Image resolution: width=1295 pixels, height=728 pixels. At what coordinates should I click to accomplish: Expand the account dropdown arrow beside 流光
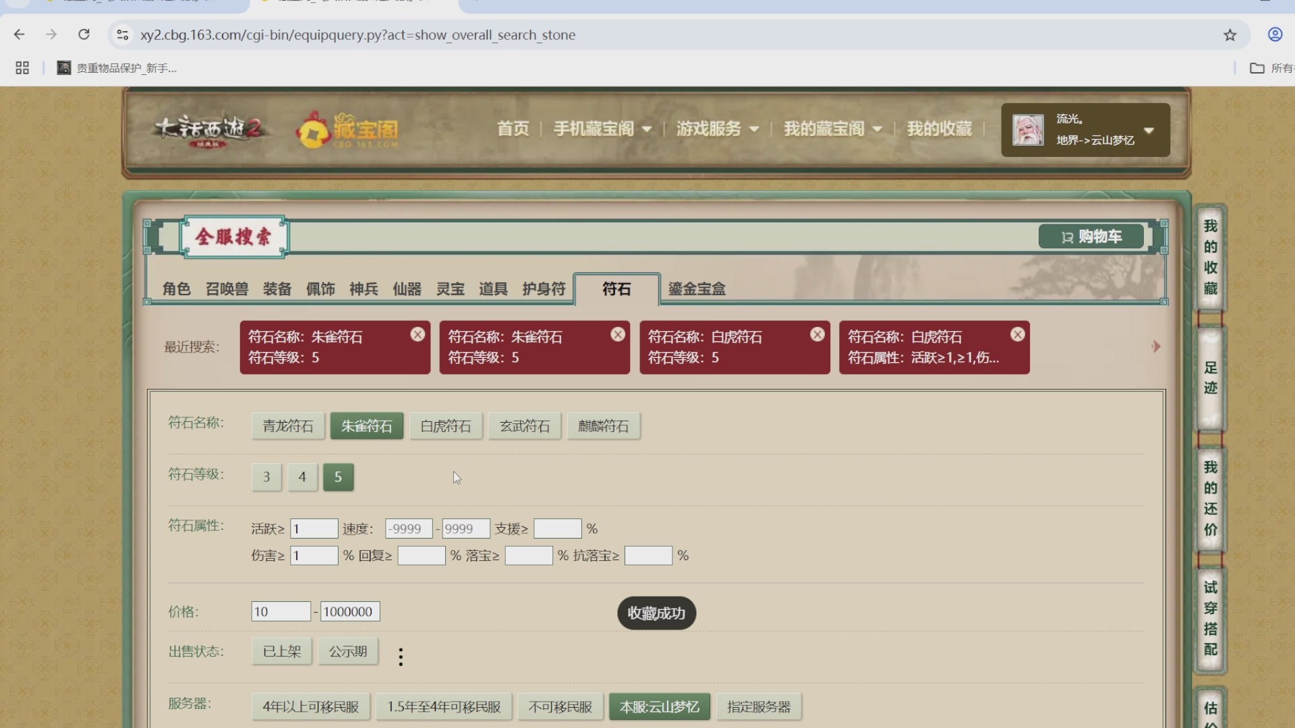tap(1149, 130)
